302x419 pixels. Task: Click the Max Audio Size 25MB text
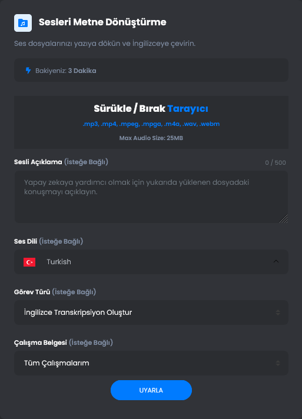pyautogui.click(x=151, y=138)
